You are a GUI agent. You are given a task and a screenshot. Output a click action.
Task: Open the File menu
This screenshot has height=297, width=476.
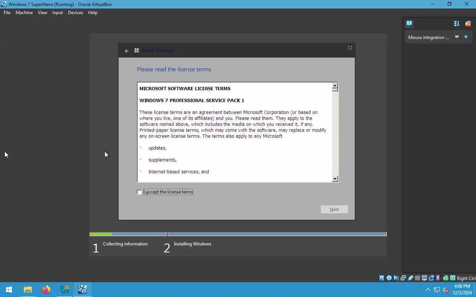(x=7, y=12)
